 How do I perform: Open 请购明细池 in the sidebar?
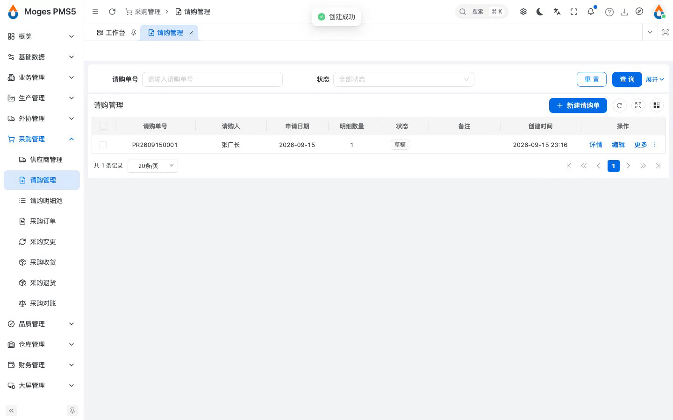point(41,201)
